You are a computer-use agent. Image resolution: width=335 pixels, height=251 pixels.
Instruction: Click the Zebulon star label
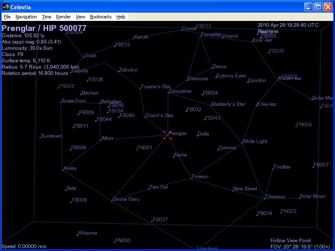click(128, 70)
